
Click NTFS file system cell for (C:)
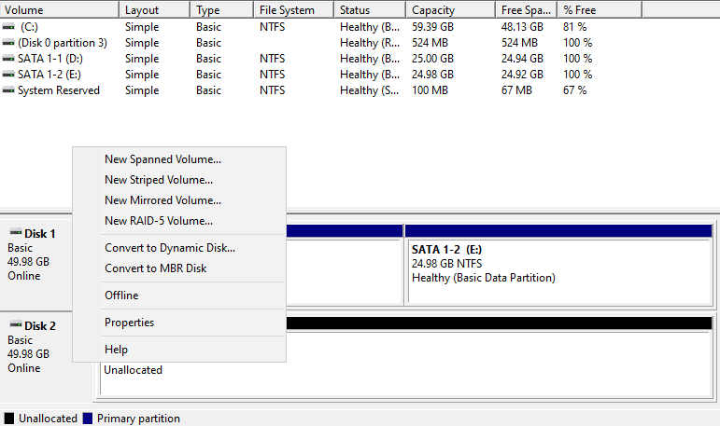(272, 27)
